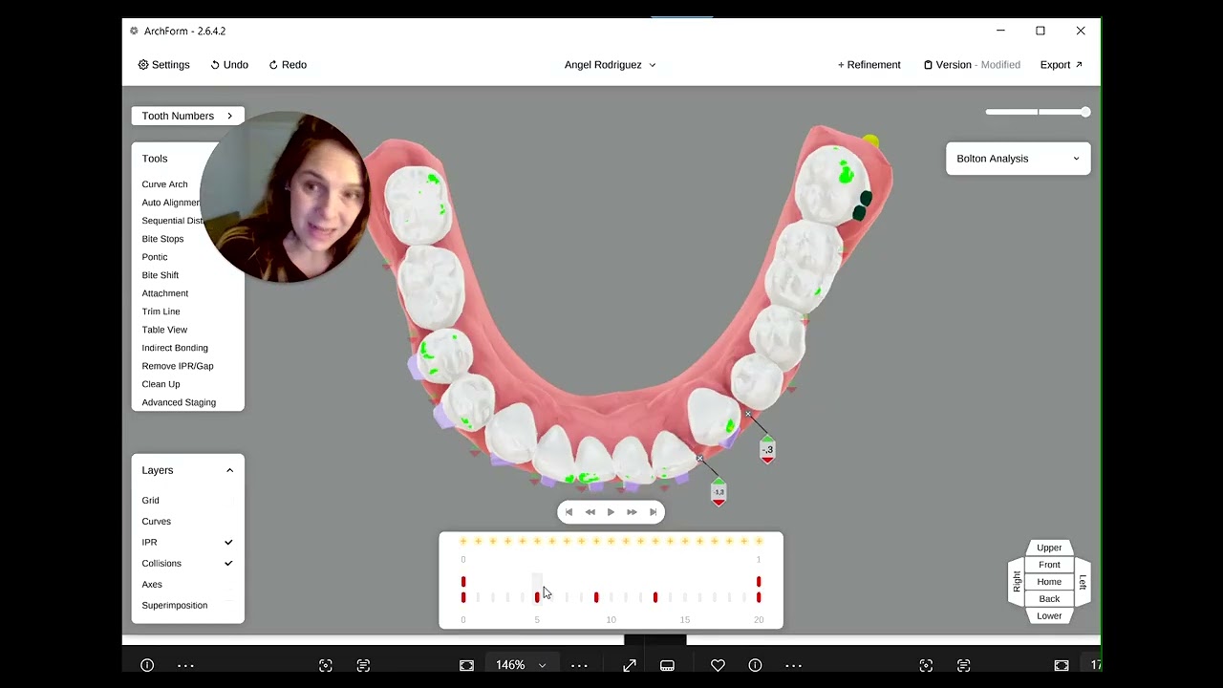Select the Attachment tool
Viewport: 1223px width, 688px height.
tap(165, 293)
